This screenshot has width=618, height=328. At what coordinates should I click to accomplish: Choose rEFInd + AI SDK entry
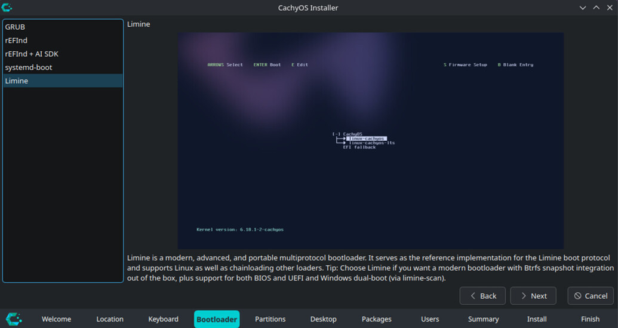pos(32,54)
